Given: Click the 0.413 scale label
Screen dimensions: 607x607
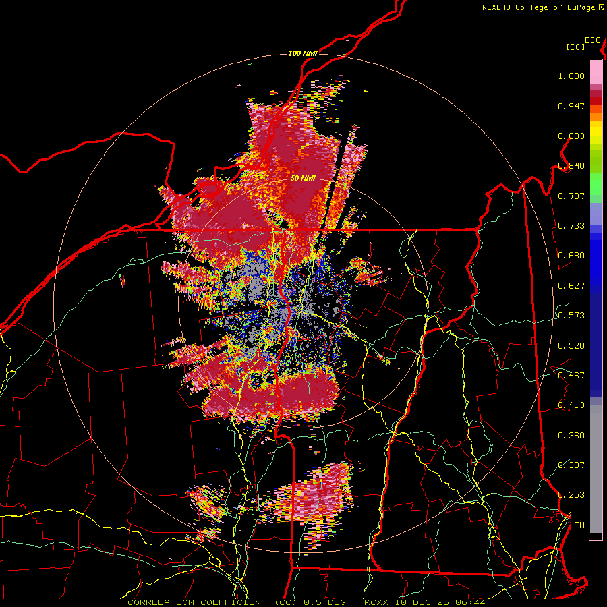Looking at the screenshot, I should 571,405.
